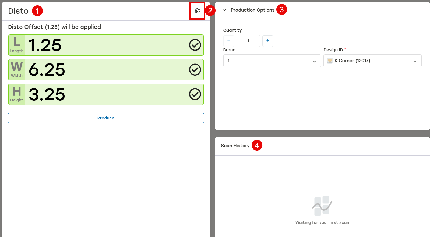Toggle the Width row checkmark

(x=195, y=70)
